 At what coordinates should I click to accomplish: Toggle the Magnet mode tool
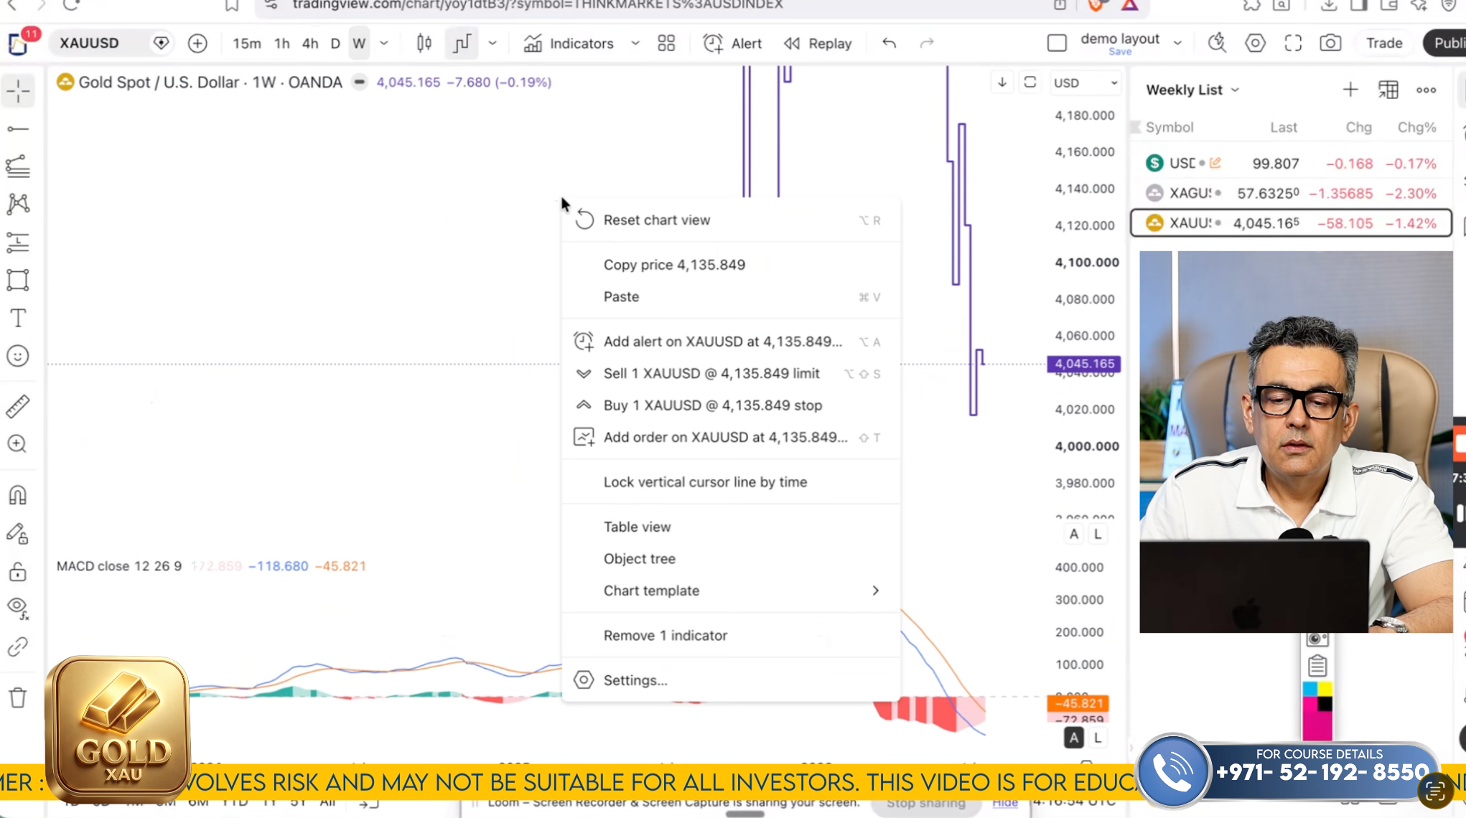[18, 495]
